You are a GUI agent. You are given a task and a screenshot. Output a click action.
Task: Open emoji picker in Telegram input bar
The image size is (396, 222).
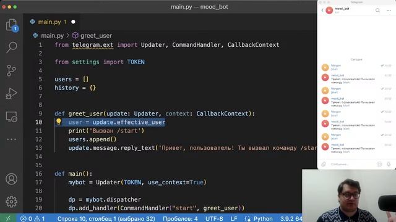379,165
